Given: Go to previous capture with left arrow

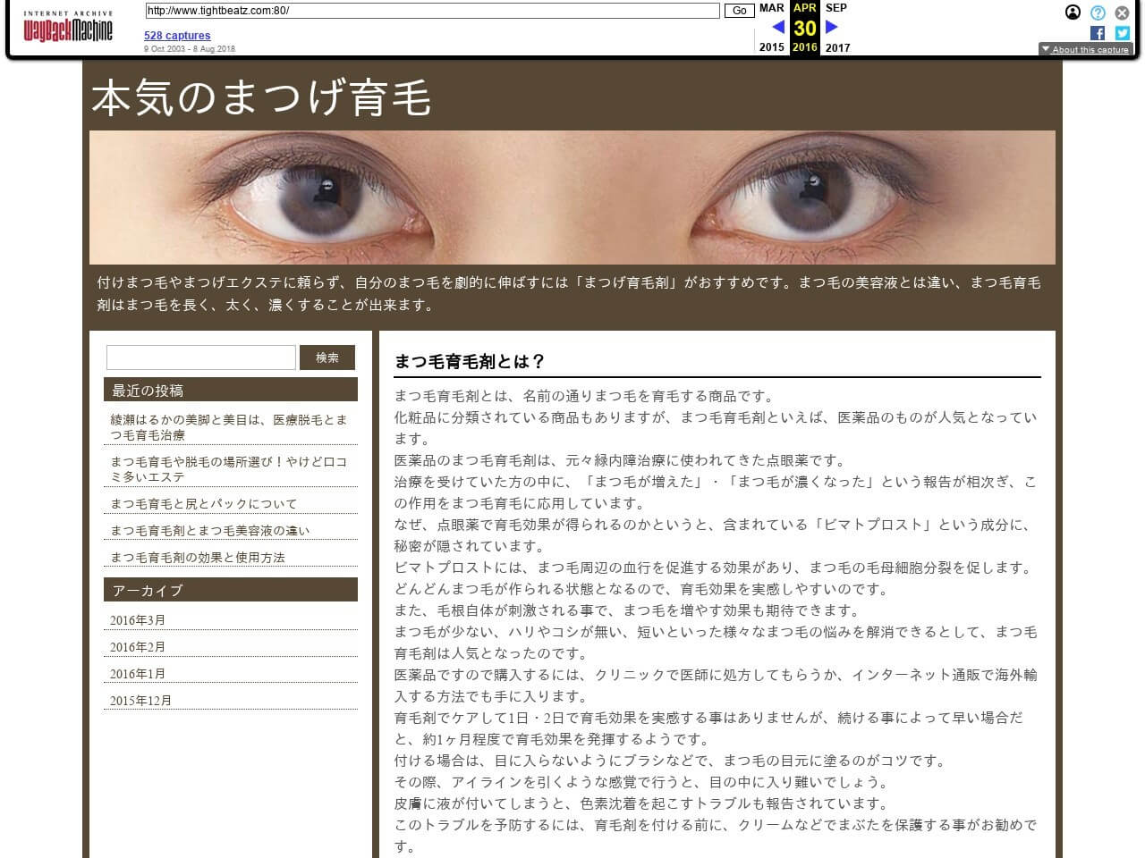Looking at the screenshot, I should (x=777, y=28).
